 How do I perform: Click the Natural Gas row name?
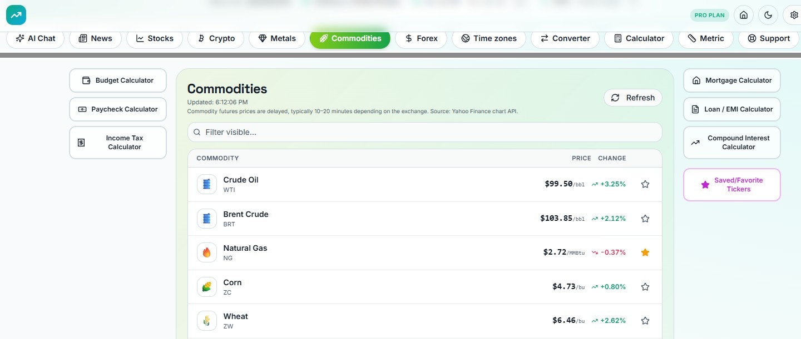click(245, 248)
